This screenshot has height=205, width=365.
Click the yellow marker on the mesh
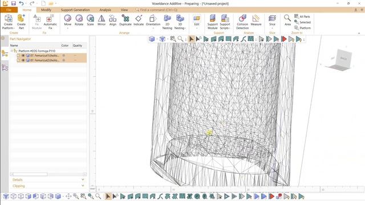pyautogui.click(x=209, y=133)
